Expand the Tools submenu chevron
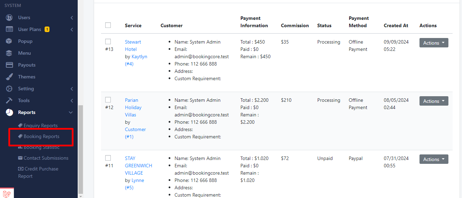Screen dimensions: 462x198 click(x=71, y=100)
